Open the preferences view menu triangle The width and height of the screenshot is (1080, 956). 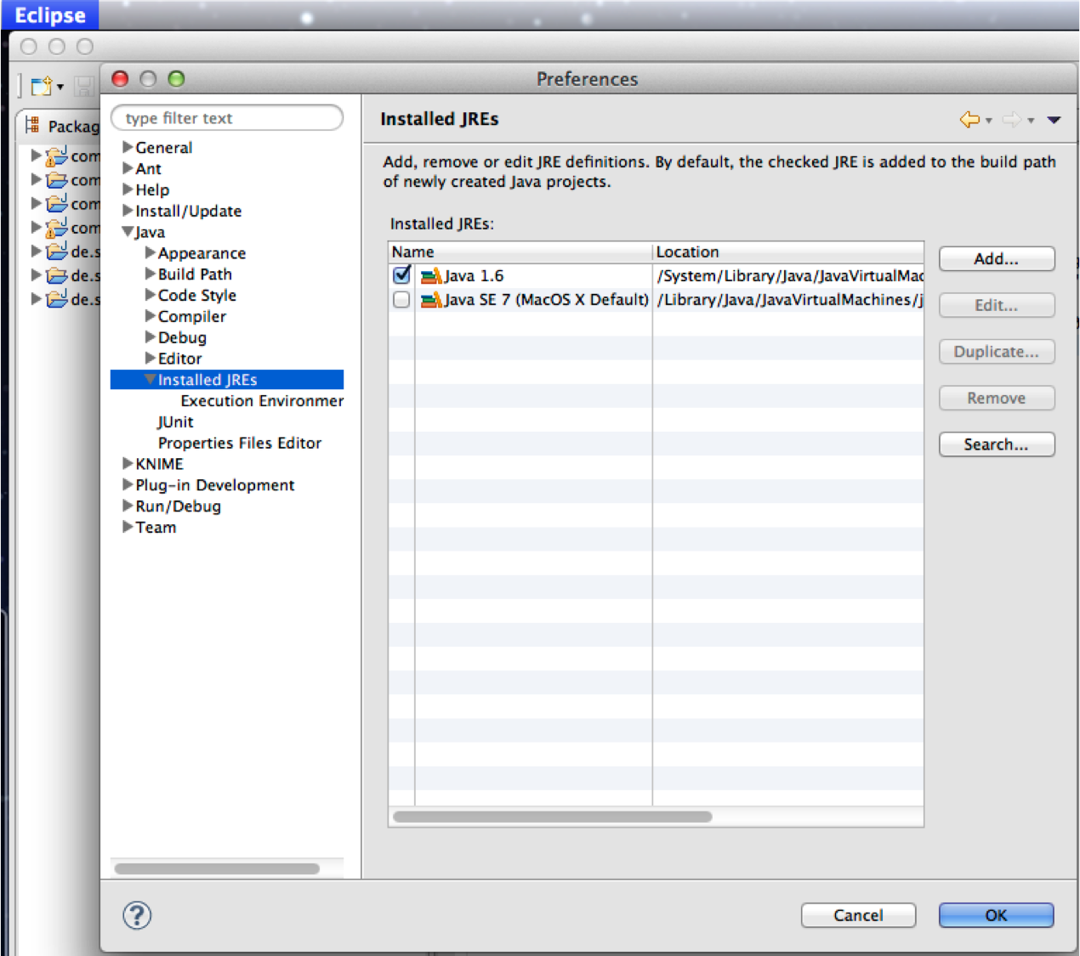coord(1054,120)
